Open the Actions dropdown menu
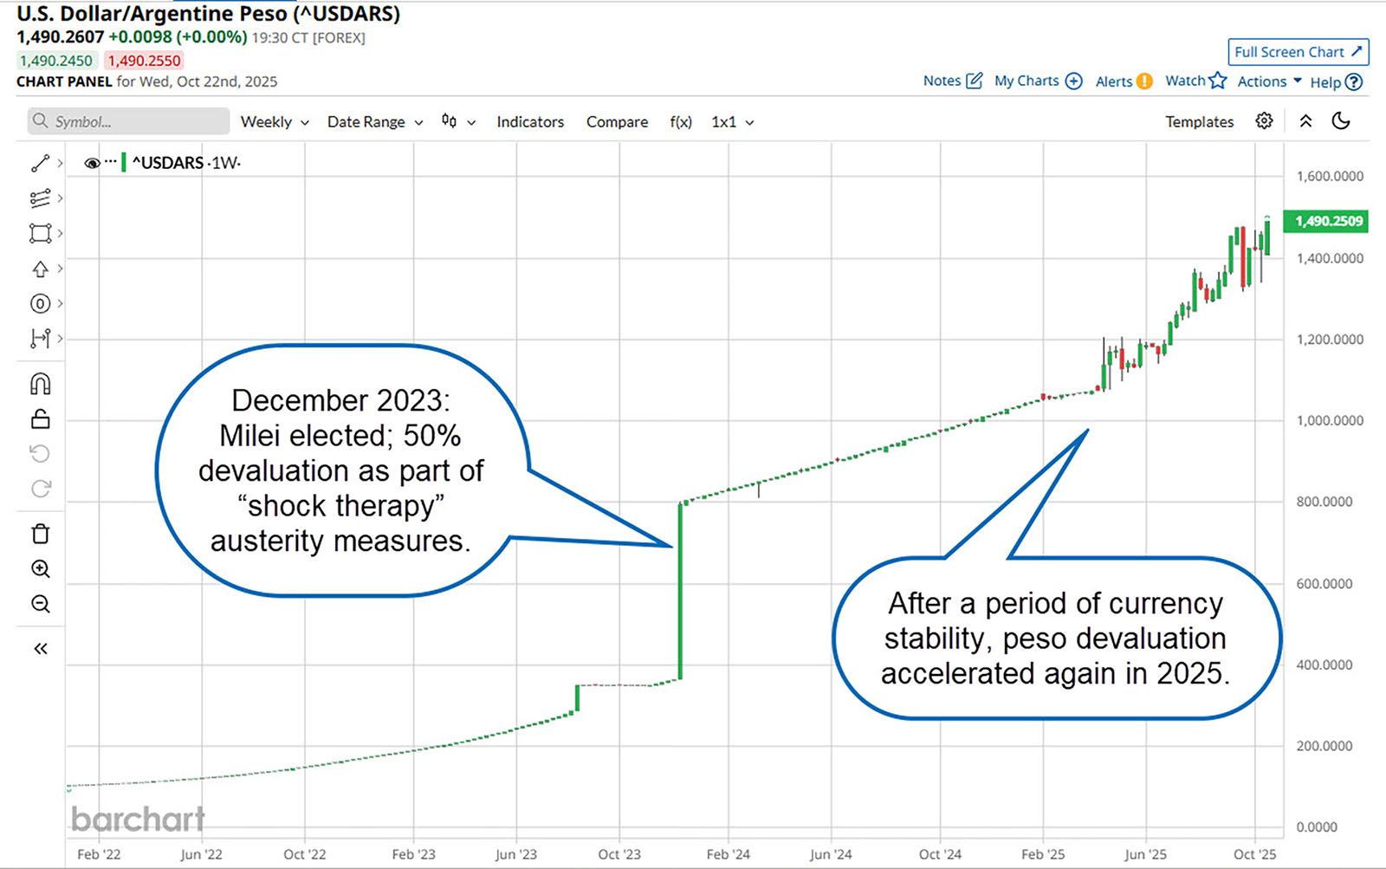 [x=1269, y=81]
